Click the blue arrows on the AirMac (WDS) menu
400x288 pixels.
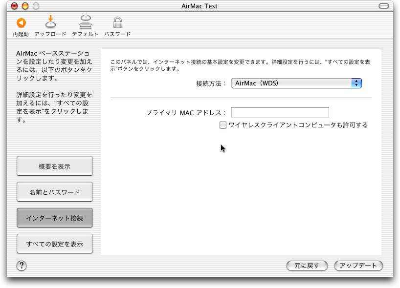click(x=356, y=83)
